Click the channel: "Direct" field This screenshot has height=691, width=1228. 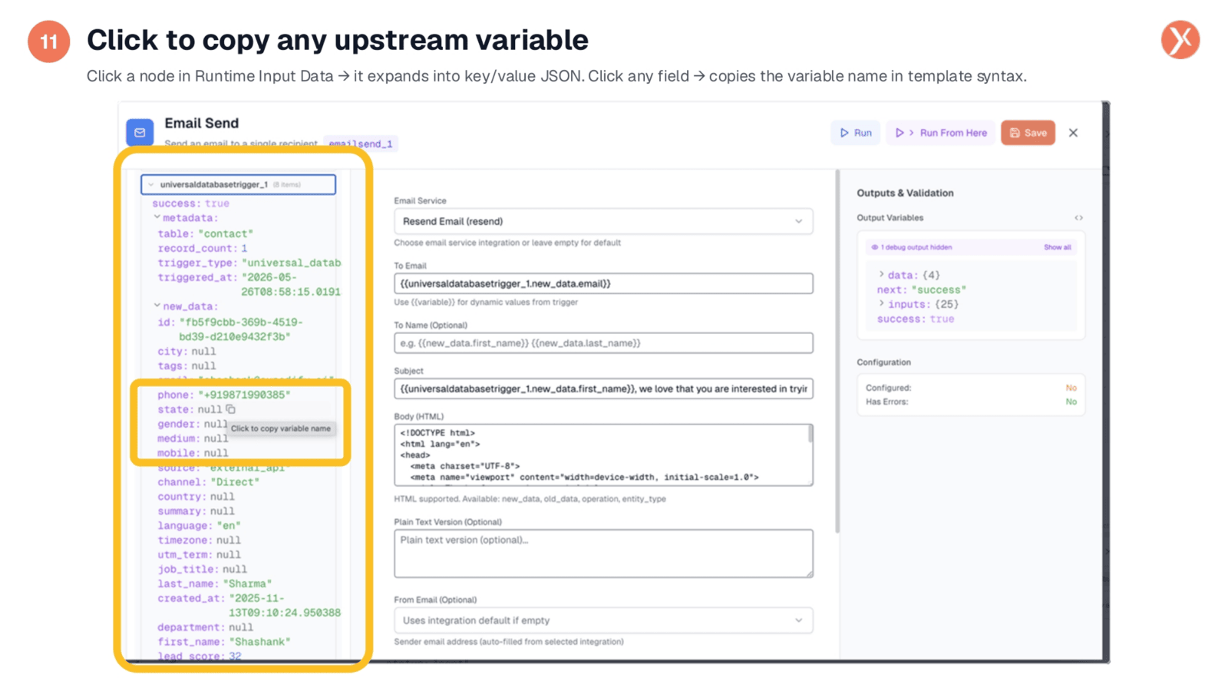(208, 482)
